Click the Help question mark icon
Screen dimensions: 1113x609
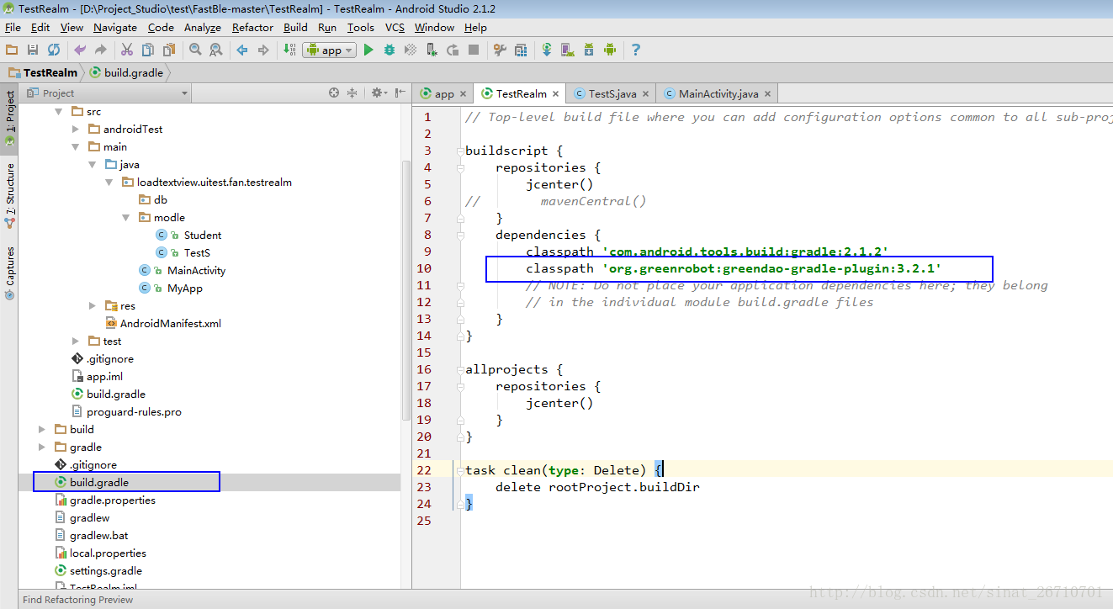pyautogui.click(x=636, y=50)
